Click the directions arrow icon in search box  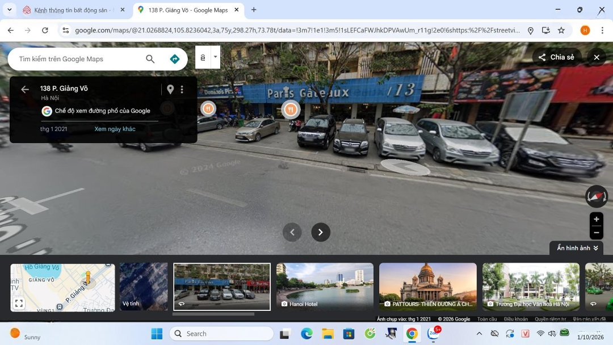[x=175, y=59]
